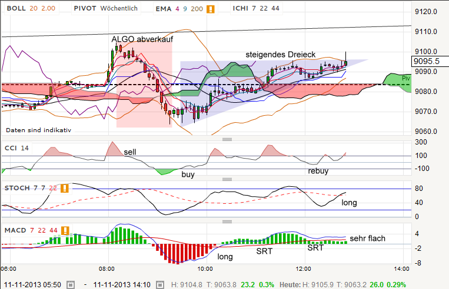
Task: Click the 'T: 9063.8' low value
Action: pos(221,285)
